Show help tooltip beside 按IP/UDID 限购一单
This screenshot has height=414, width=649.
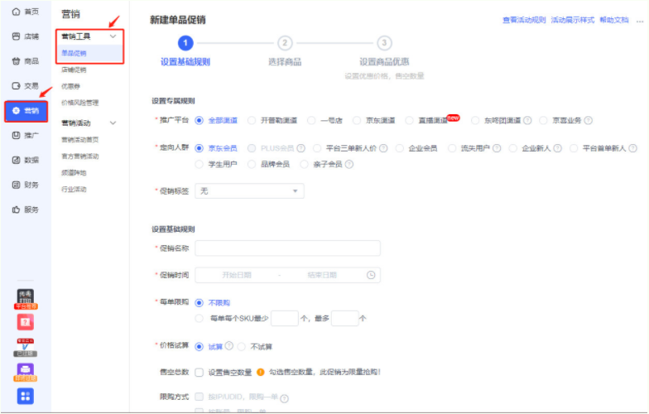[285, 399]
